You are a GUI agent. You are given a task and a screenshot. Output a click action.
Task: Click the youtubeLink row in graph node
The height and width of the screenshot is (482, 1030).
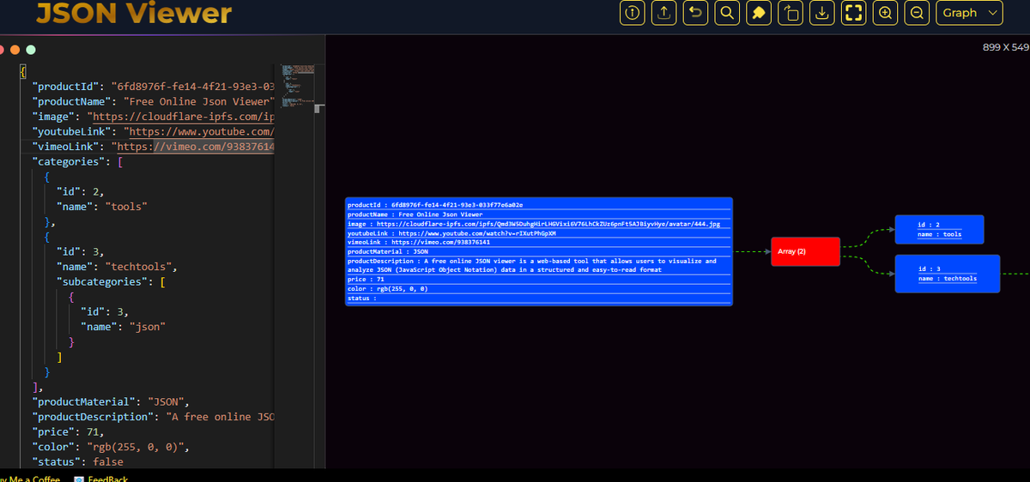(538, 233)
